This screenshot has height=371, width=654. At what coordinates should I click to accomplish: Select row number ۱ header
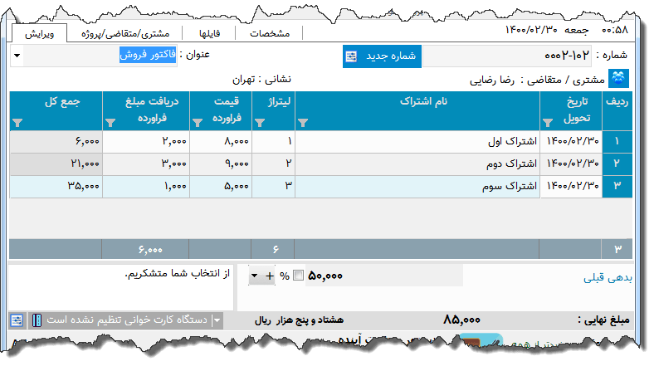click(x=617, y=141)
